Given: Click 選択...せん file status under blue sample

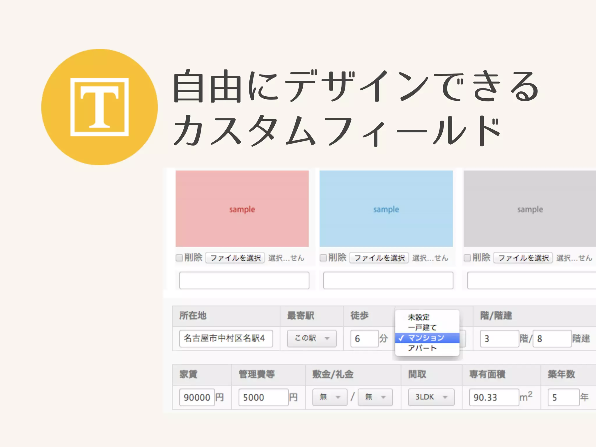Looking at the screenshot, I should tap(430, 258).
